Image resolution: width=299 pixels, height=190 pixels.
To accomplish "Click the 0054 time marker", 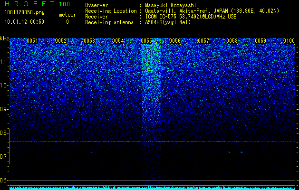I will click(x=118, y=41).
